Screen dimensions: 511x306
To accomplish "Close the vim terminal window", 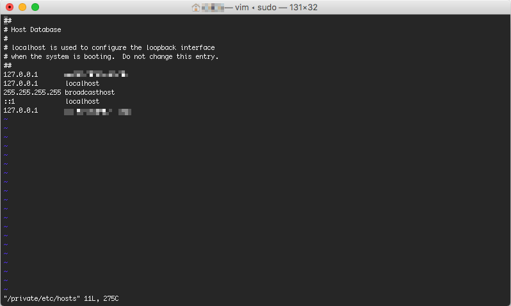I will [10, 7].
